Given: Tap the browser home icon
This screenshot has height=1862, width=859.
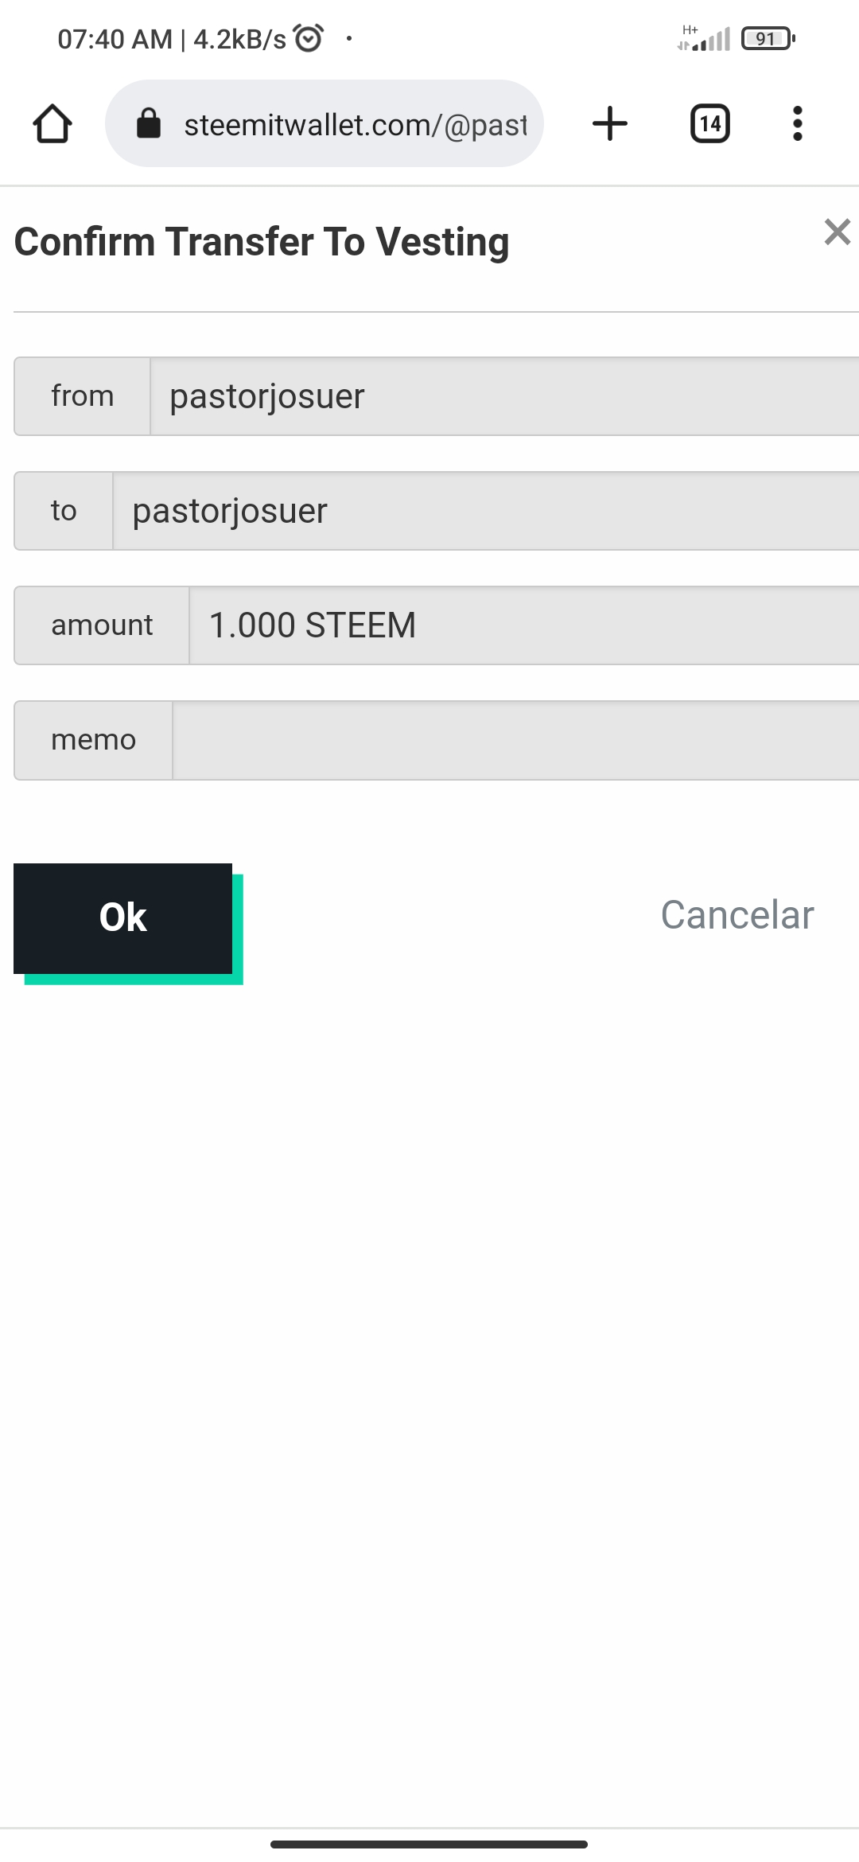Looking at the screenshot, I should click(x=52, y=124).
